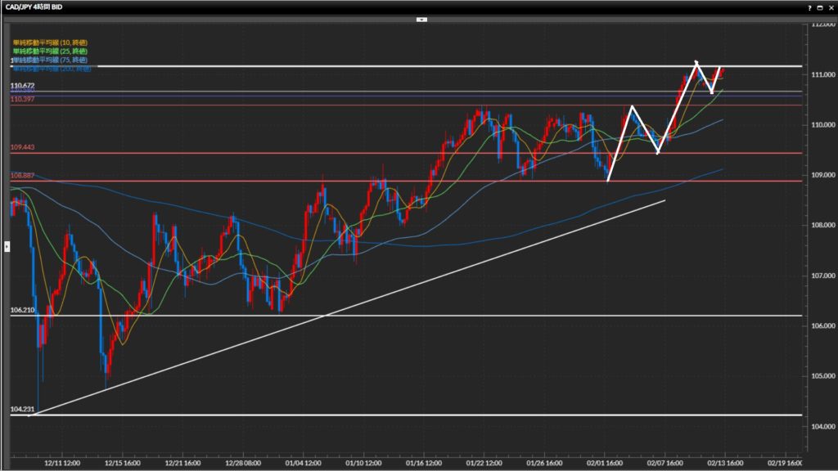Click the 110.672 price level label

pos(22,86)
